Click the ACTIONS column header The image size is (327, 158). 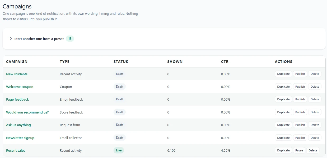[284, 62]
